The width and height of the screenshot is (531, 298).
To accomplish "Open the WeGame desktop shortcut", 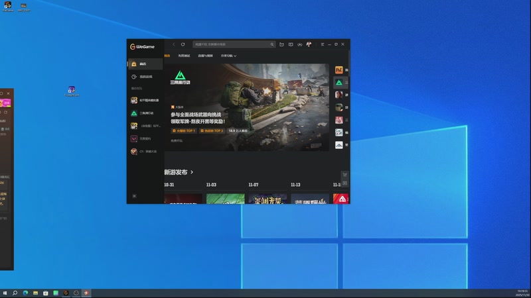I will [8, 7].
